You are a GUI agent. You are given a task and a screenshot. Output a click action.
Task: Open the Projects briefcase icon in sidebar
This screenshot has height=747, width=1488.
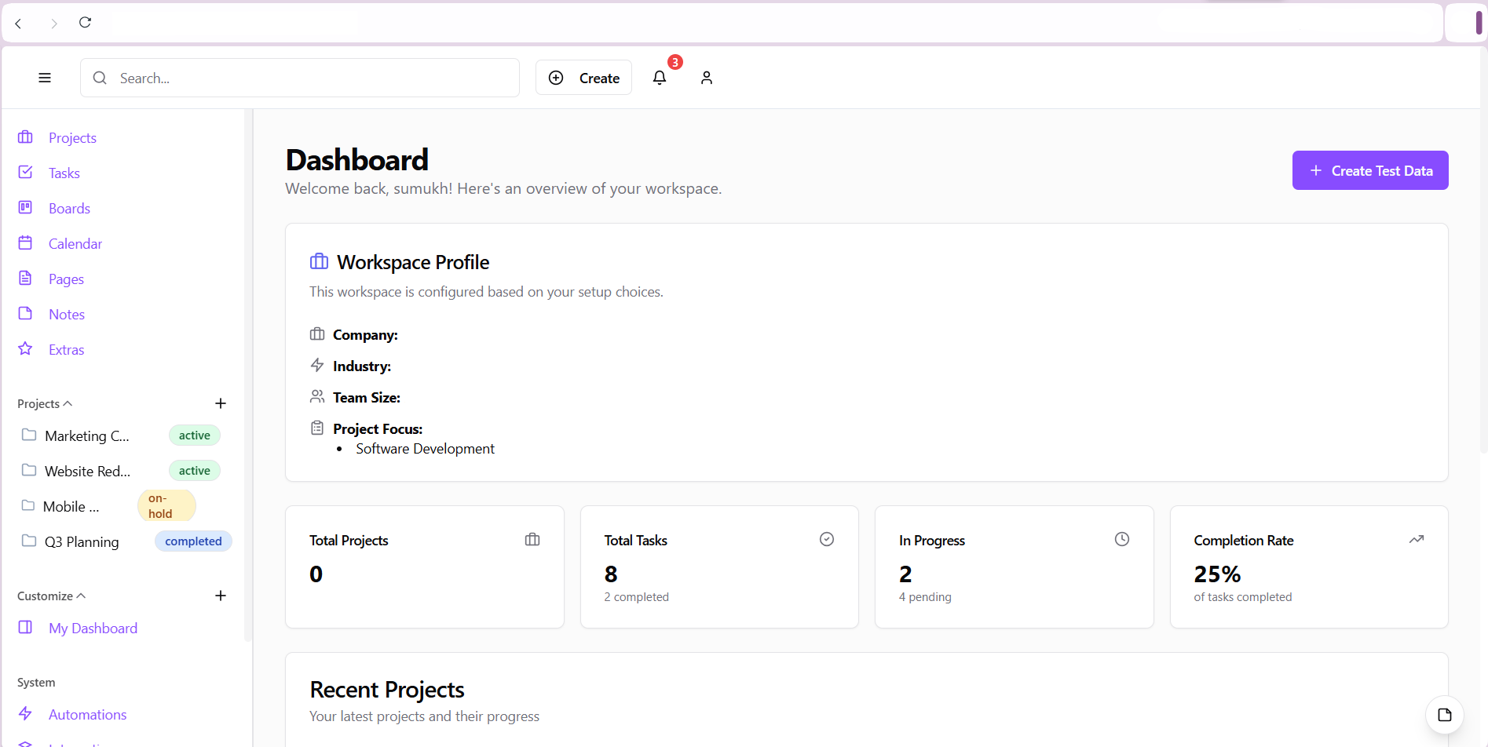pos(26,137)
